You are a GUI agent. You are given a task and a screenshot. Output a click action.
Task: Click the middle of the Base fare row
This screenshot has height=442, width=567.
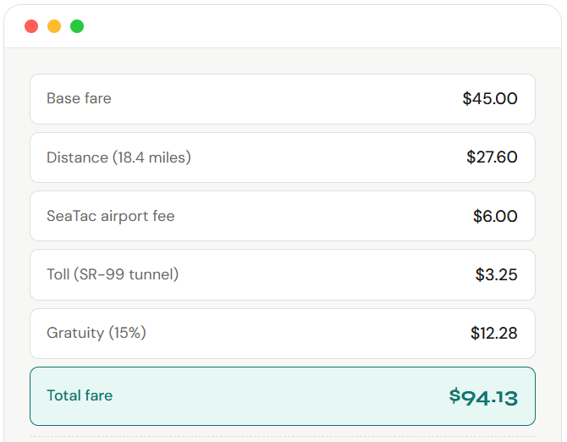pyautogui.click(x=283, y=98)
